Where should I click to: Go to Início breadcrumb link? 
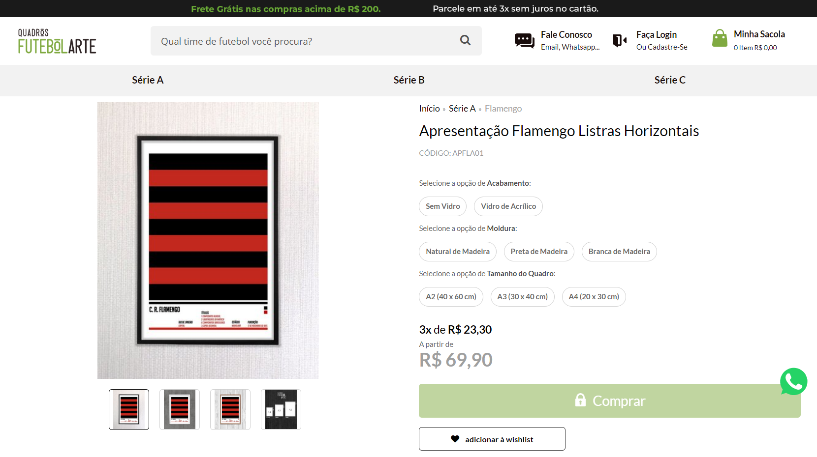[429, 109]
